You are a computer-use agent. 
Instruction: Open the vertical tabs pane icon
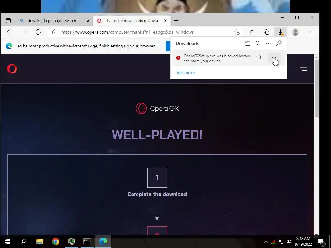[8, 21]
